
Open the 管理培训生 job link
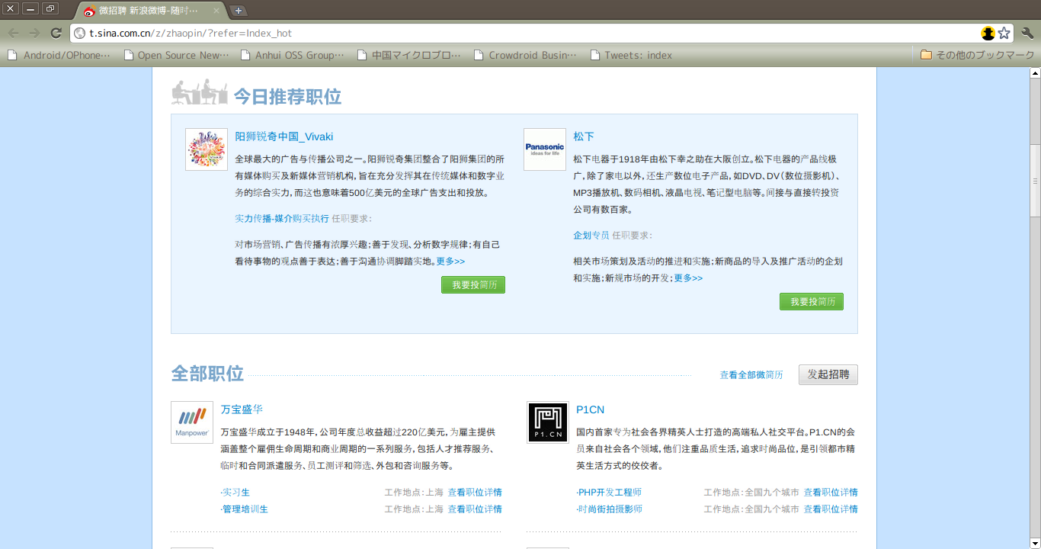pos(245,509)
